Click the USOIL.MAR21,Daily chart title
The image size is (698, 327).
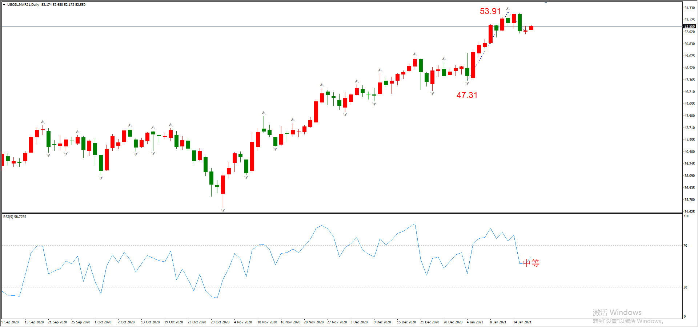tap(23, 5)
